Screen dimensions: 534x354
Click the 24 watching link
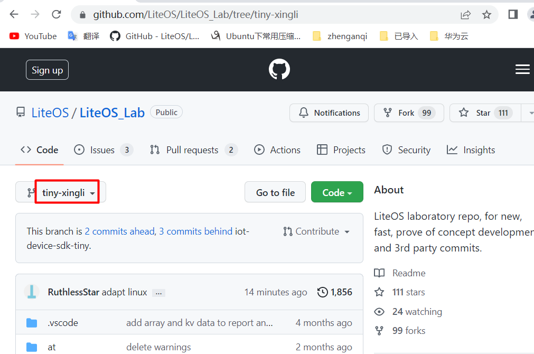click(x=408, y=311)
